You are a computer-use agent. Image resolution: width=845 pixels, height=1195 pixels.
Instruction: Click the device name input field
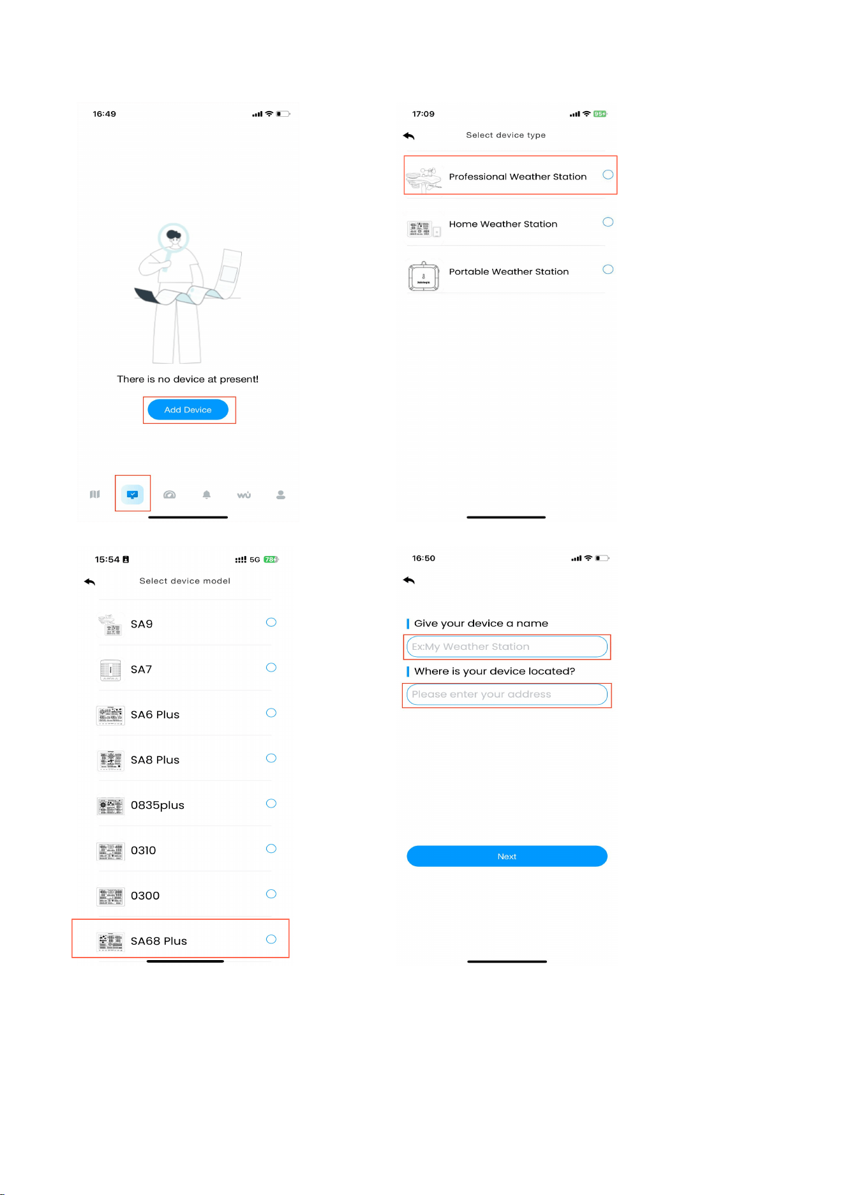[x=507, y=647]
